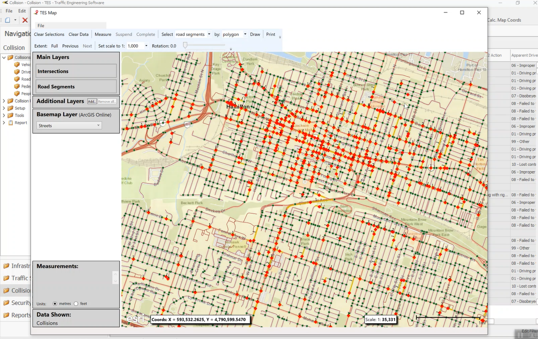Expand the Setup node in the navigation tree

[4, 108]
